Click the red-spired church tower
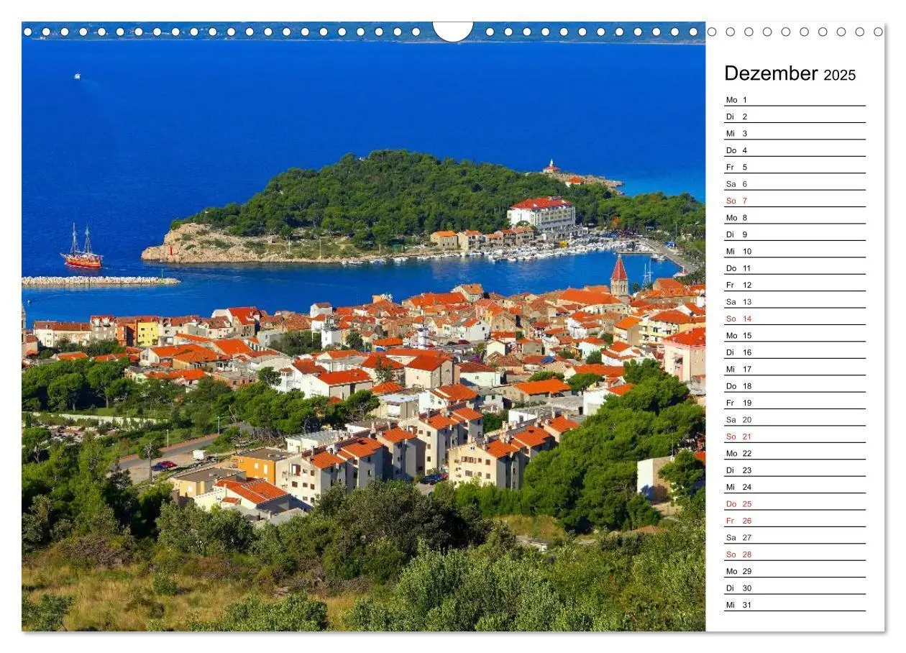This screenshot has width=906, height=653. [619, 277]
